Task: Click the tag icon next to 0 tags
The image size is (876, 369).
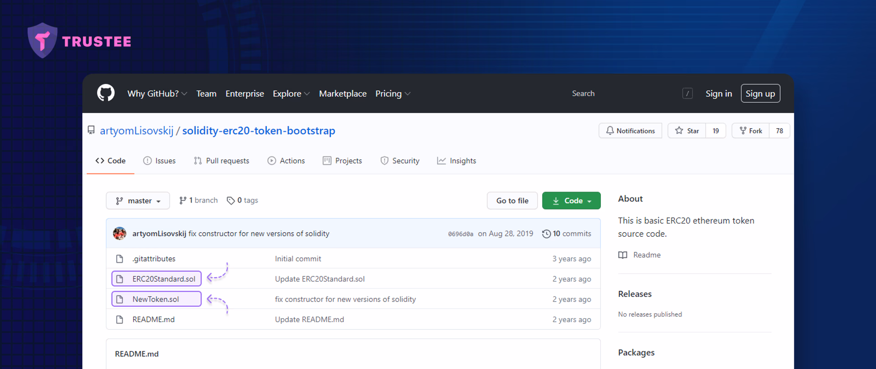Action: coord(231,201)
